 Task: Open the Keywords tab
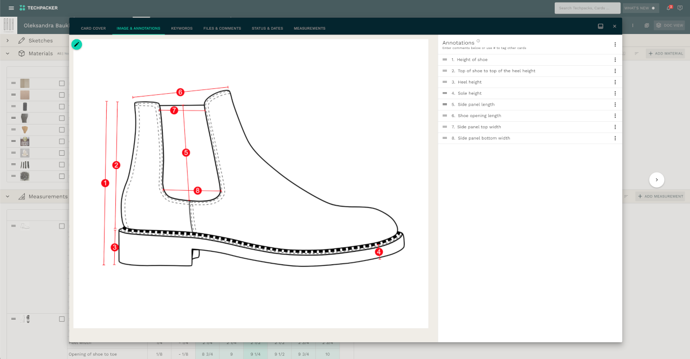(x=182, y=28)
